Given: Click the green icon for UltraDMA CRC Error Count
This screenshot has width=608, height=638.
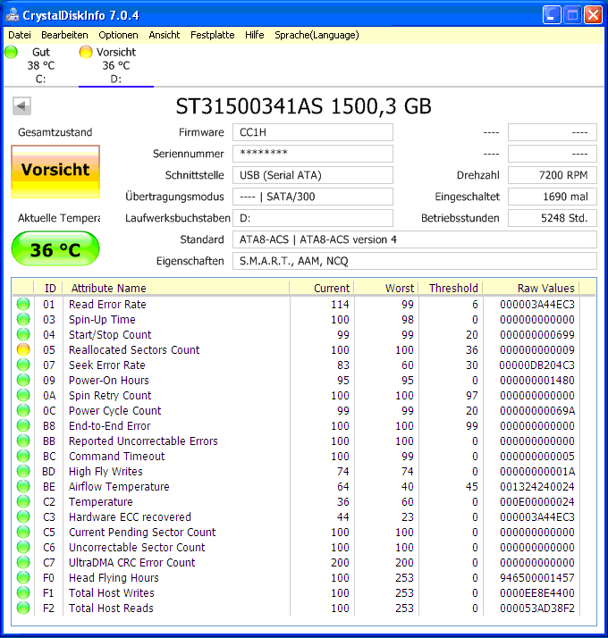Looking at the screenshot, I should (x=23, y=562).
